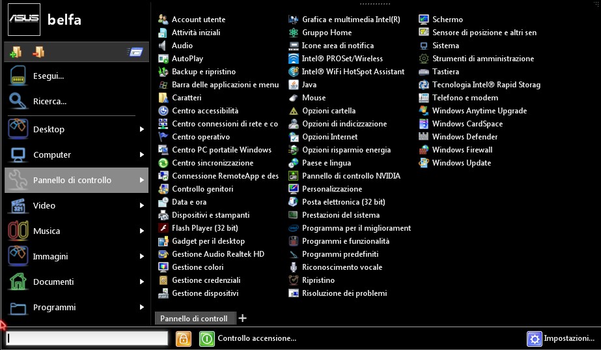Click Intel PROSet/Wireless icon
This screenshot has width=601, height=350.
point(294,59)
